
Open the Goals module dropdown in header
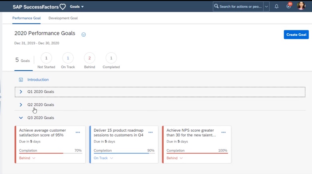77,7
